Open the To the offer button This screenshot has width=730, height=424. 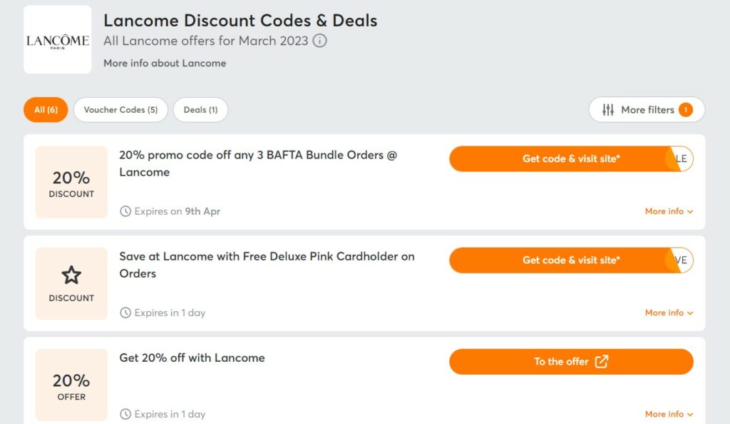(x=571, y=361)
